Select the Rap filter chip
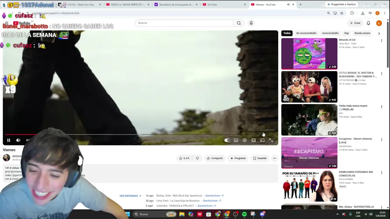The height and width of the screenshot is (219, 390). tap(346, 33)
